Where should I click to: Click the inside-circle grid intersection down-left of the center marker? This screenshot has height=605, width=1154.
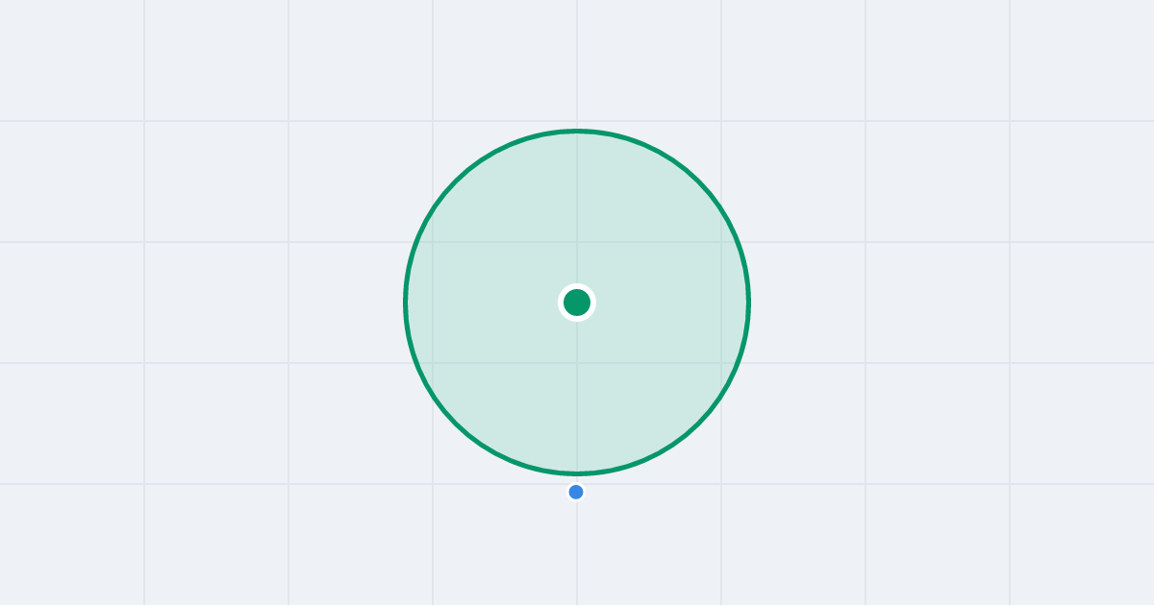click(433, 363)
